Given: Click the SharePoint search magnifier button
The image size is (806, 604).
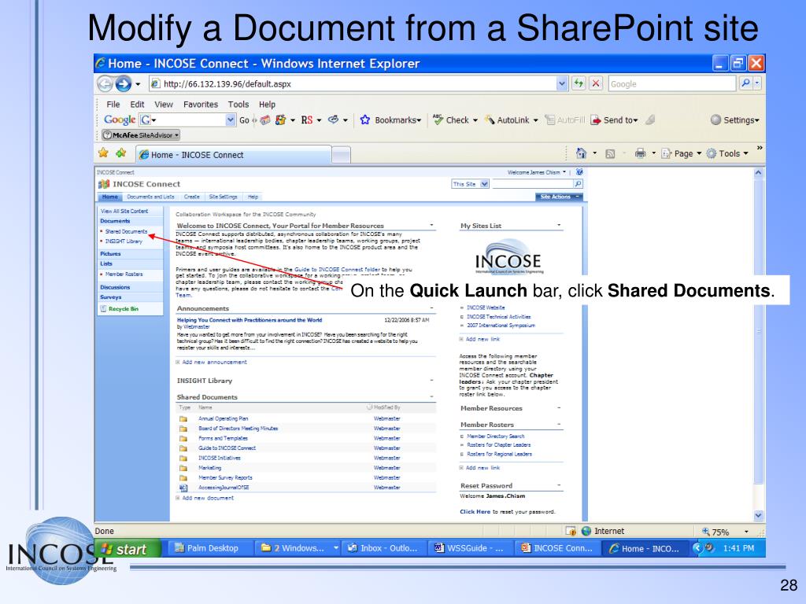Looking at the screenshot, I should [579, 184].
